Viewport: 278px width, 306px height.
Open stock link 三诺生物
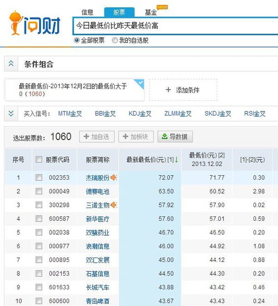[97, 205]
